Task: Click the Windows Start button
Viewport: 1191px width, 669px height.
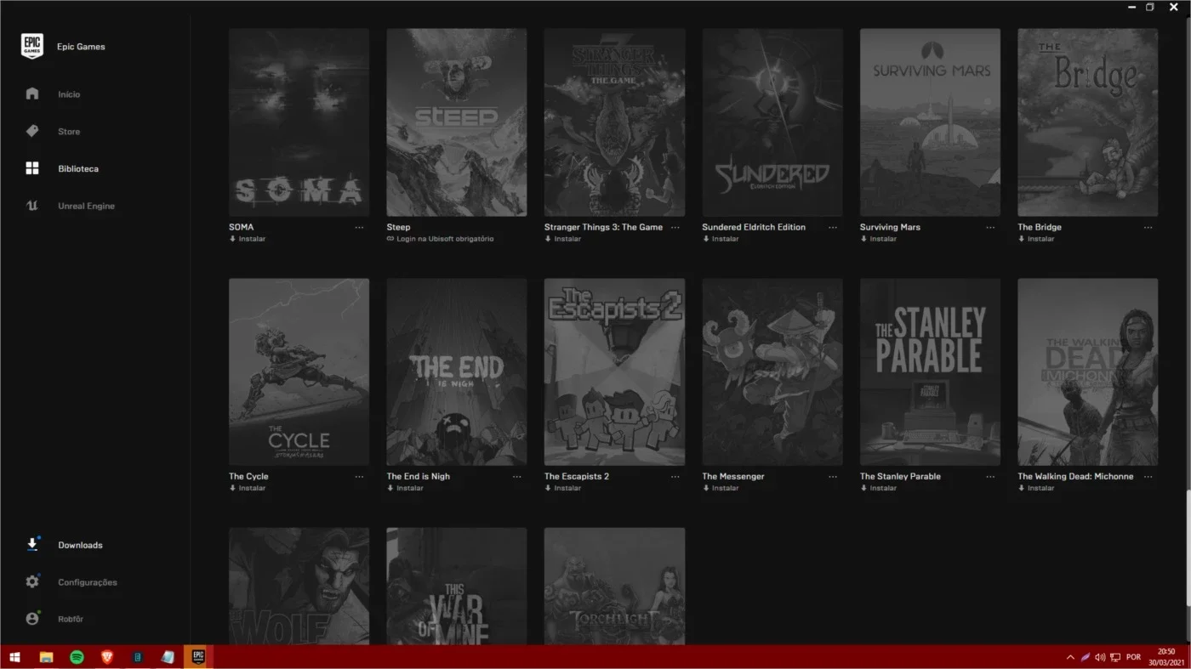Action: (14, 657)
